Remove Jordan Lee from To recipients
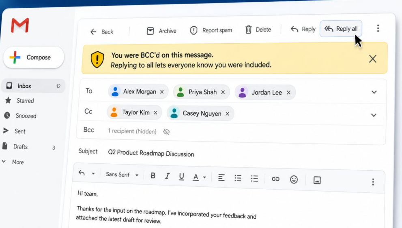 tap(288, 93)
